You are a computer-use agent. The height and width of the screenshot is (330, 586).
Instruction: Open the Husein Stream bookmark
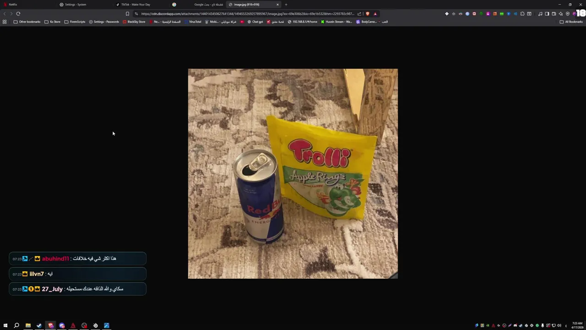(x=336, y=22)
